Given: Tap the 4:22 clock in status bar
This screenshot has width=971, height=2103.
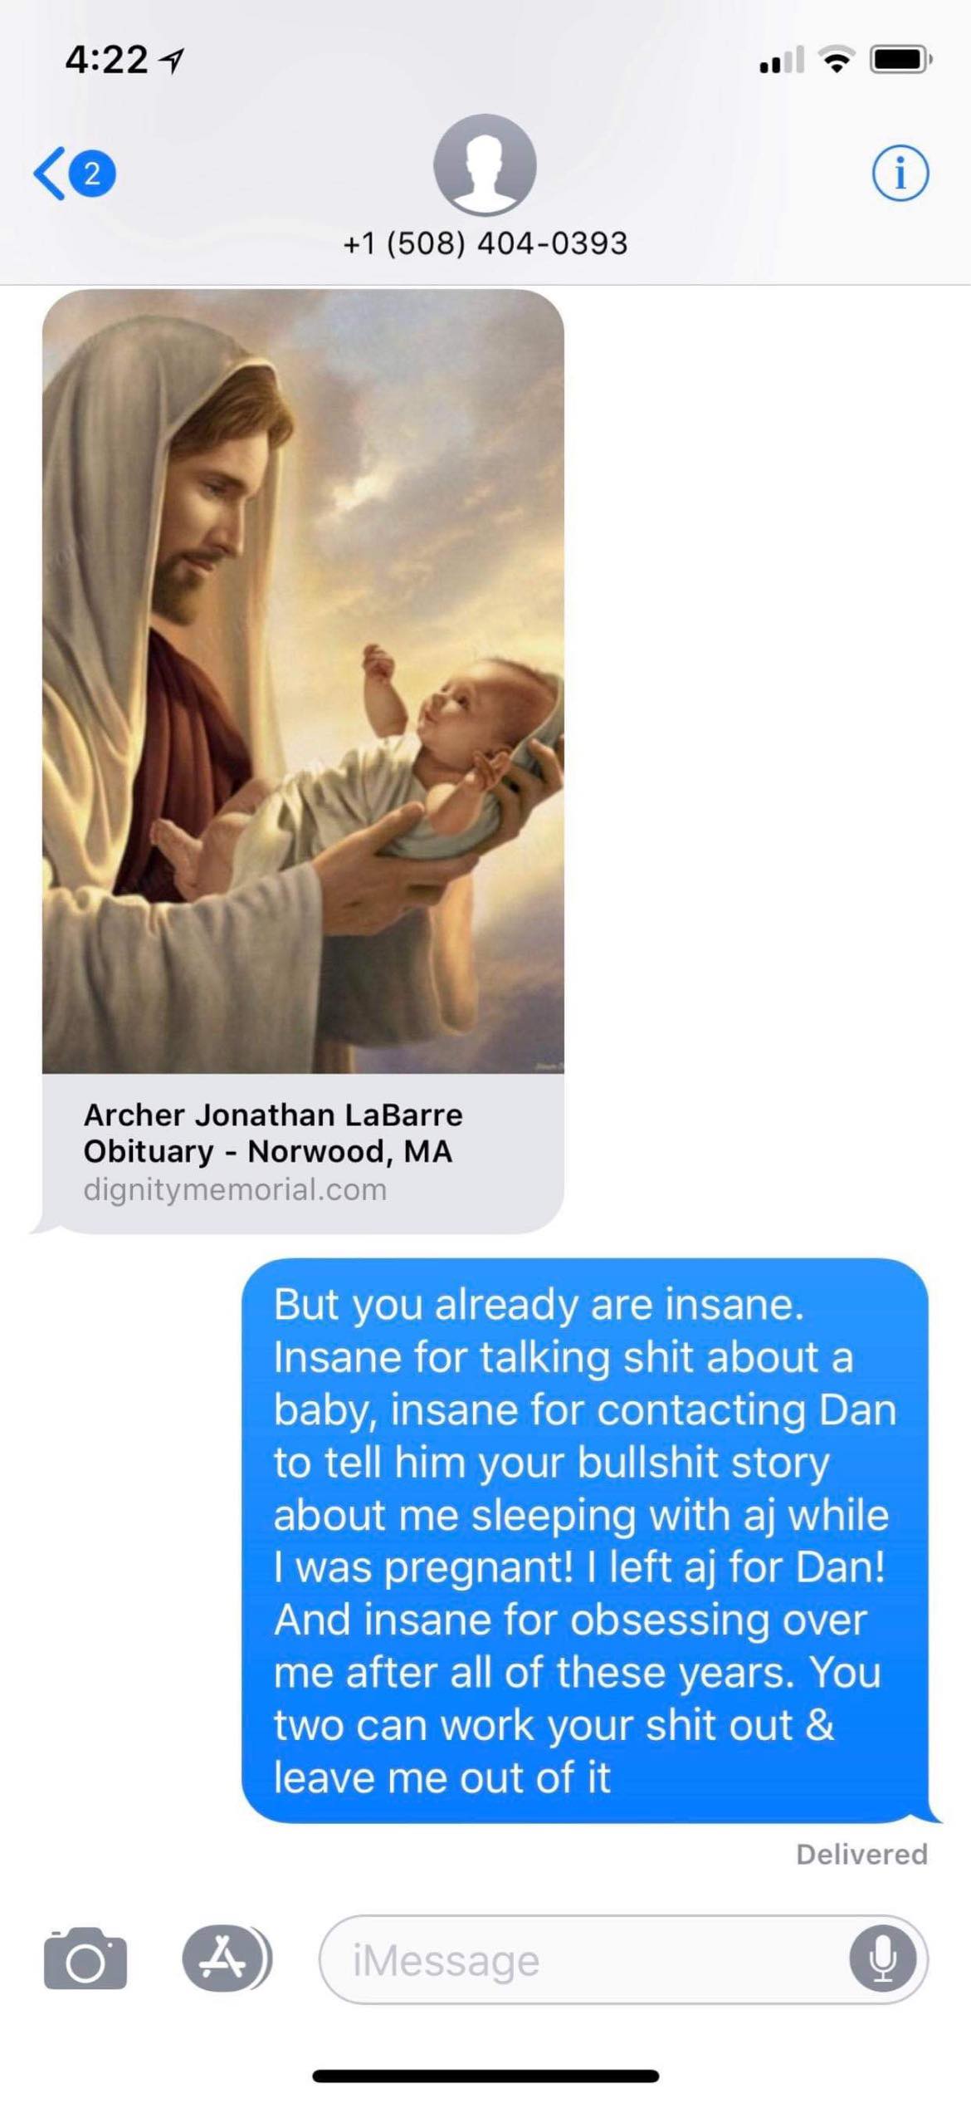Looking at the screenshot, I should pos(106,60).
